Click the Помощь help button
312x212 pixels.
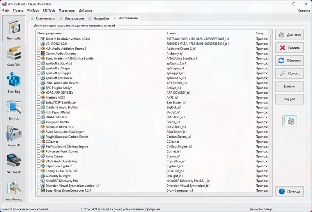[289, 191]
